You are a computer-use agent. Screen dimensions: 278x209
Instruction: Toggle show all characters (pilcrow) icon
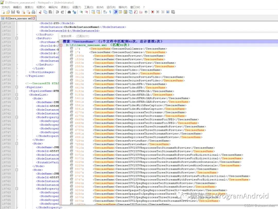pos(110,12)
